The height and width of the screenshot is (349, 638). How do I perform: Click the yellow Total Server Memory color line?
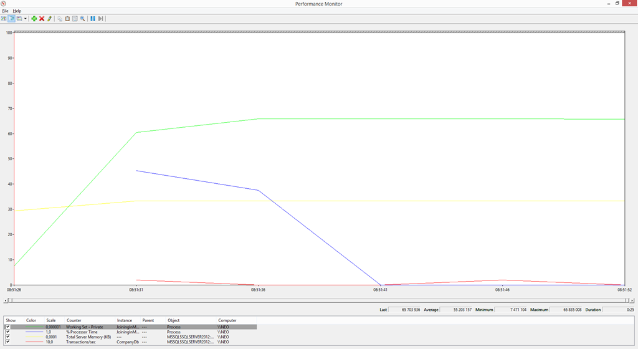point(34,337)
